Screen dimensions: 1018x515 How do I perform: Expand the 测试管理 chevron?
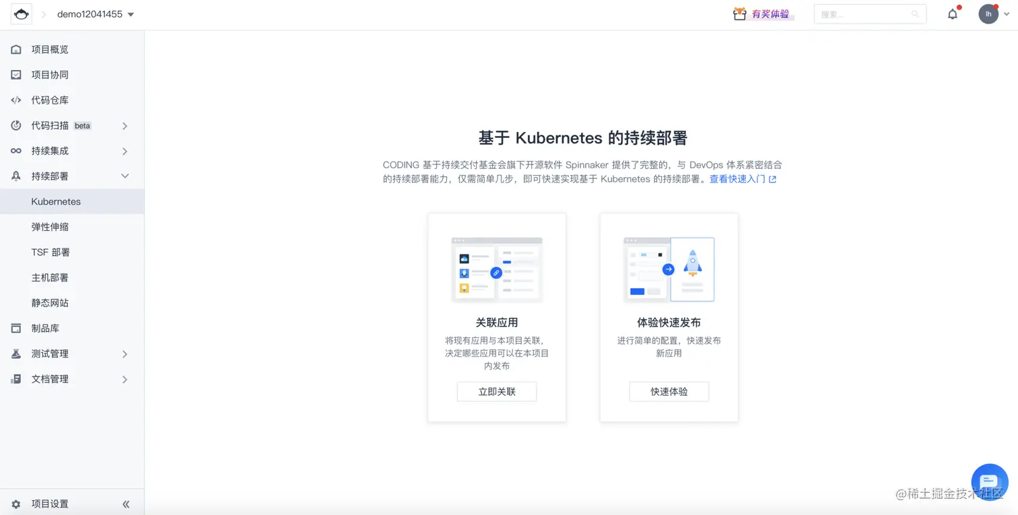pos(125,354)
